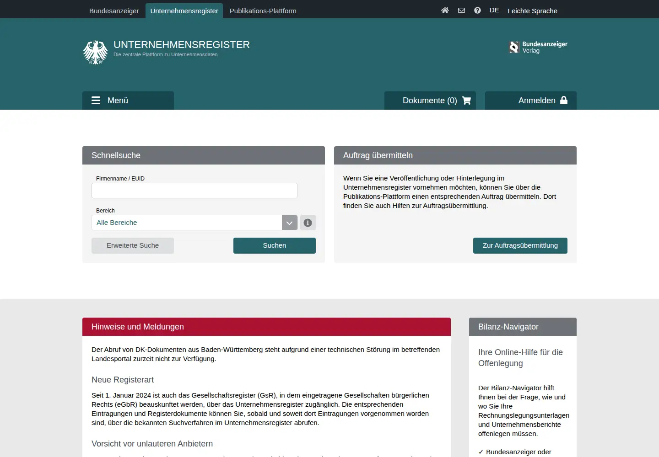The image size is (659, 457).
Task: Click the Anmelden login button
Action: 531,101
